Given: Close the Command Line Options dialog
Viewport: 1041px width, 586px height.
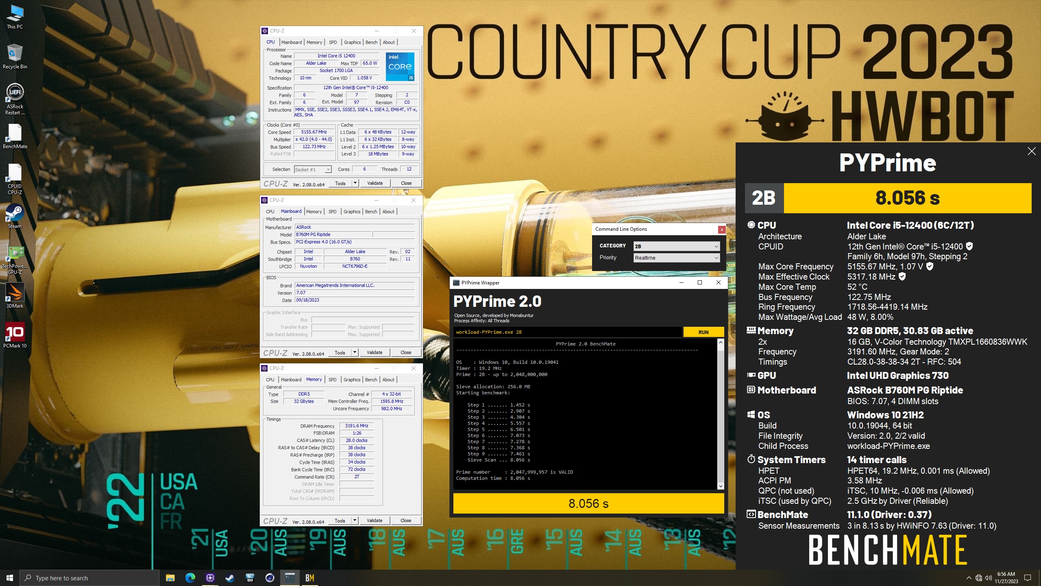Looking at the screenshot, I should coord(722,230).
